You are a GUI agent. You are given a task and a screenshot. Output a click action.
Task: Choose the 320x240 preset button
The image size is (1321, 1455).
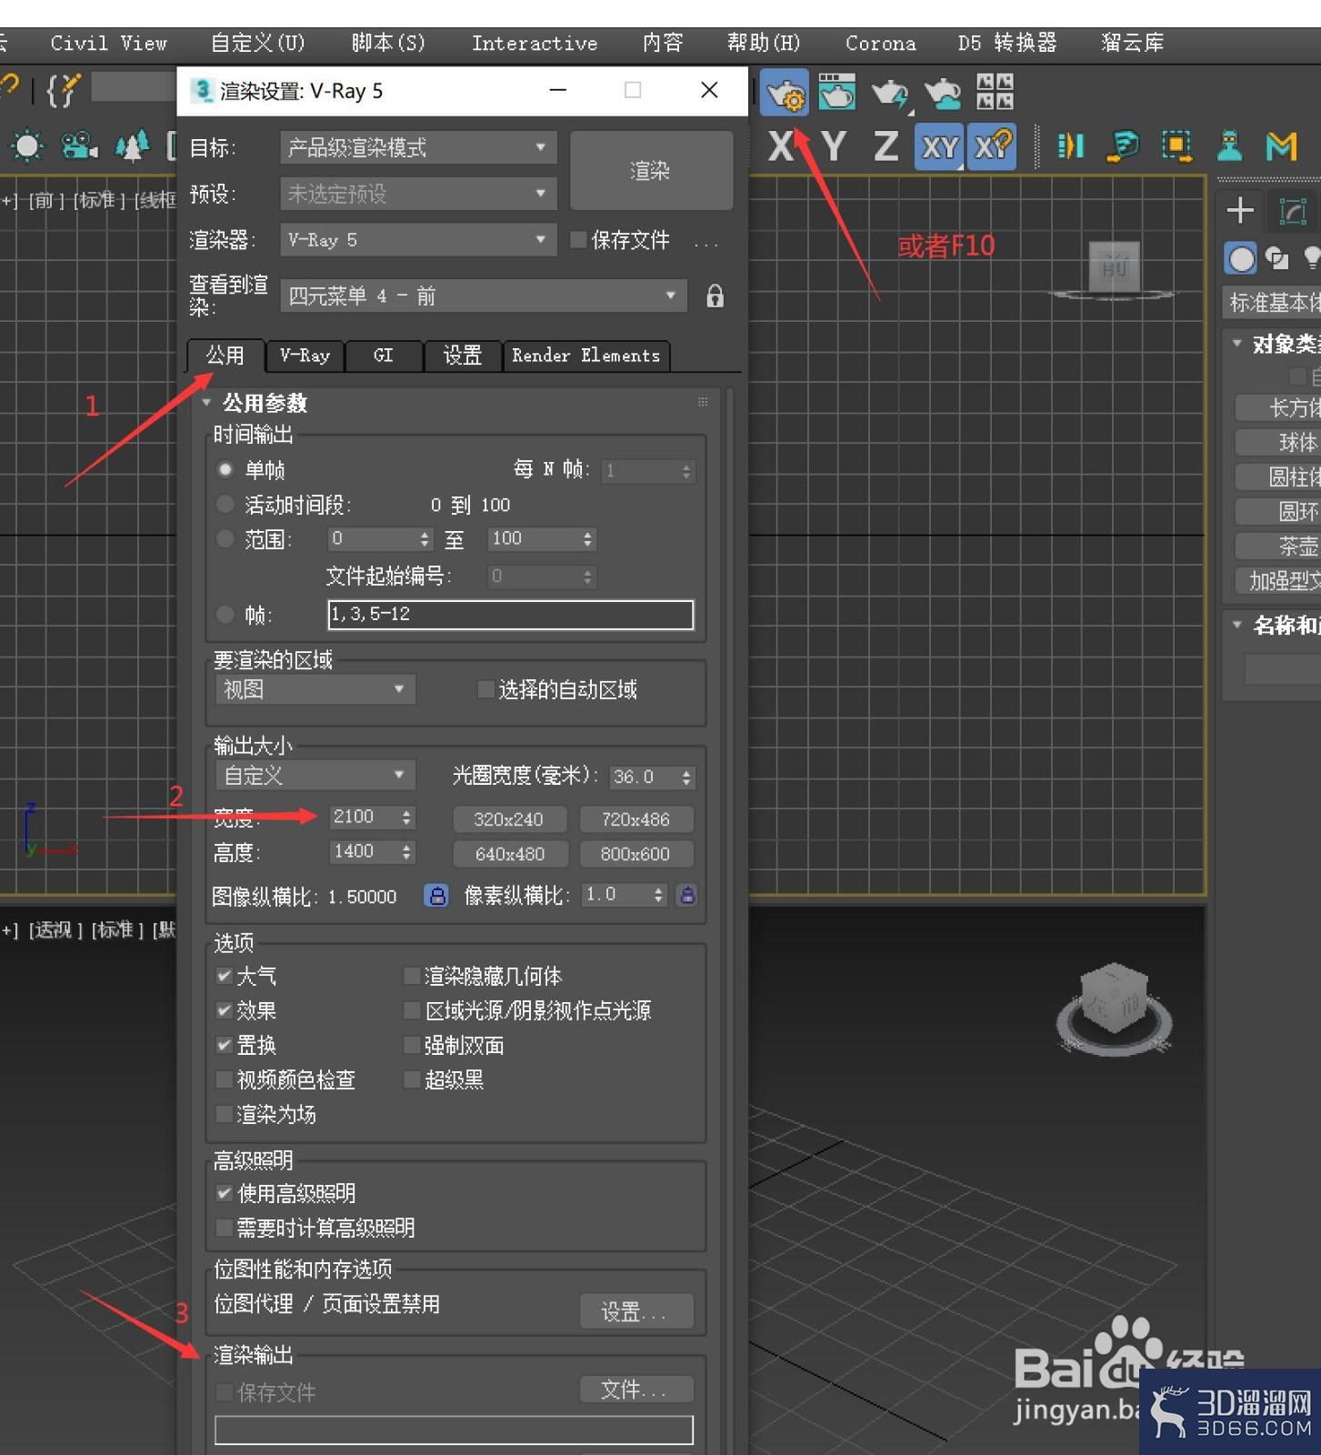point(509,819)
